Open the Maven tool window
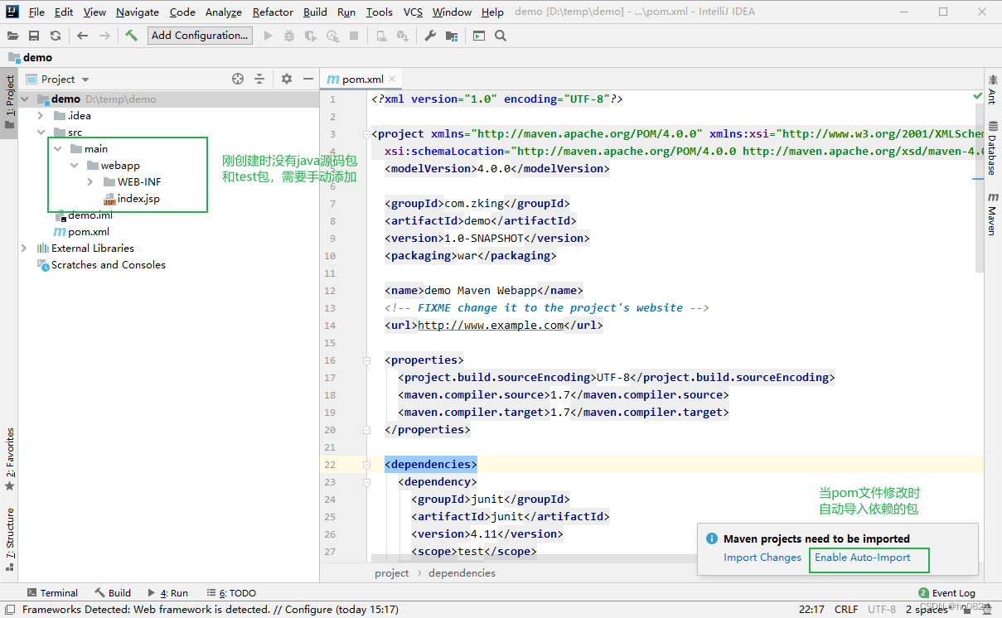The width and height of the screenshot is (1002, 618). 992,214
